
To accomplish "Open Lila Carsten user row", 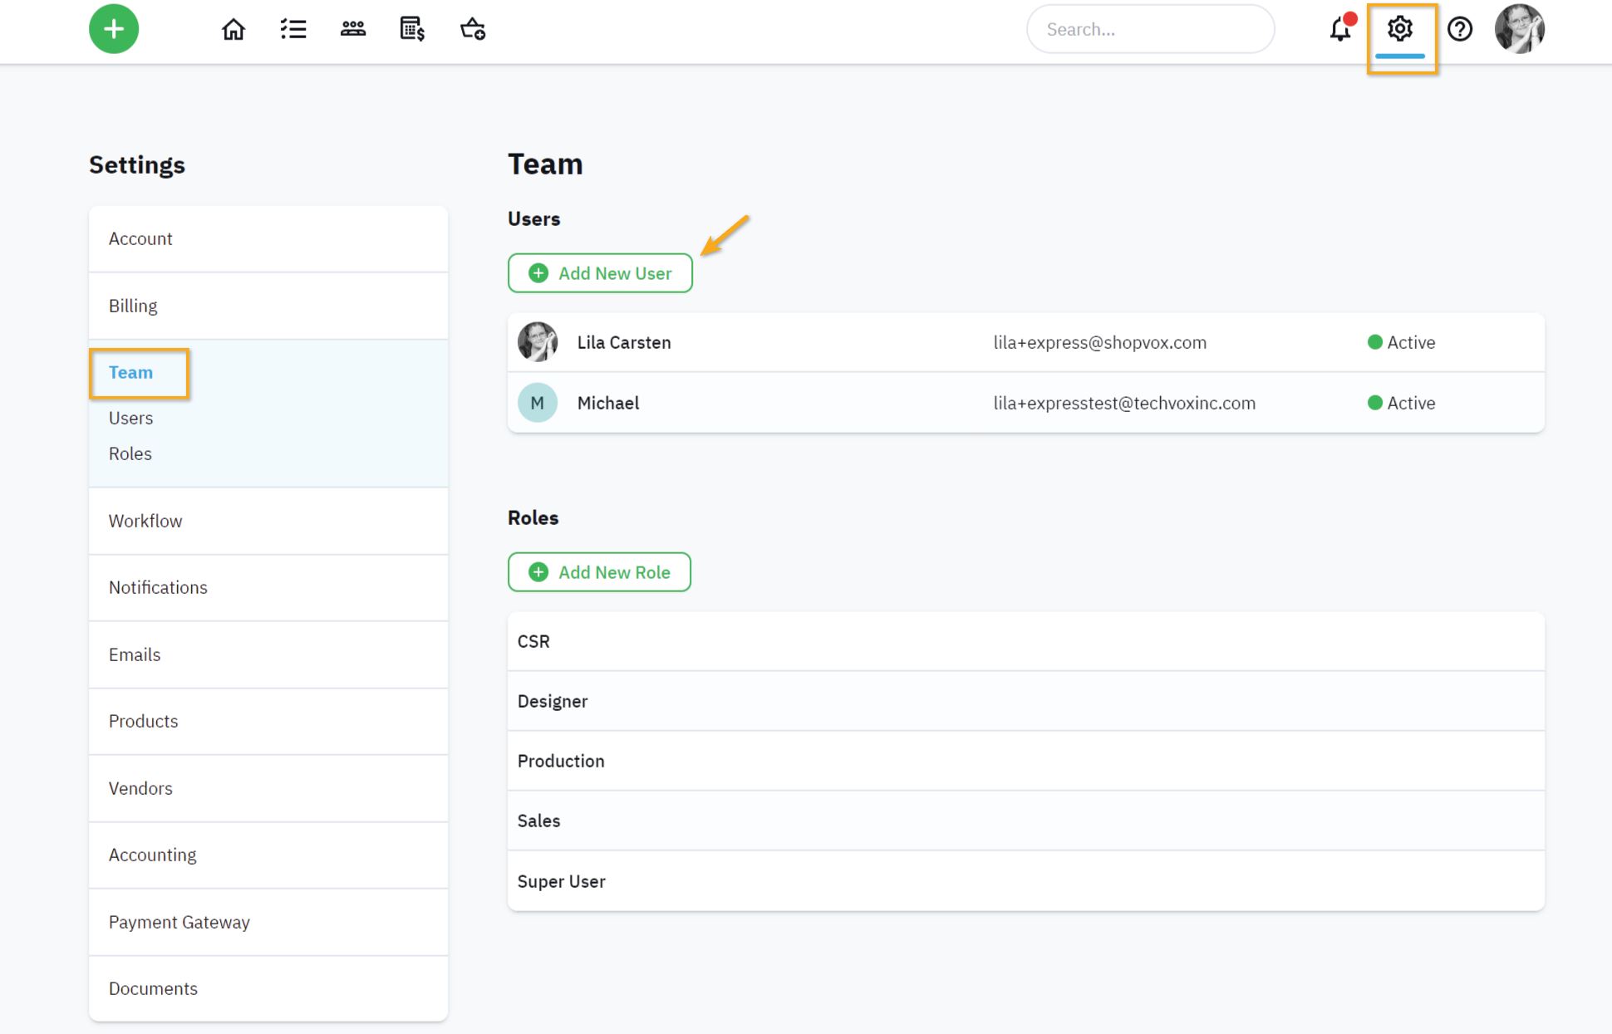I will (1026, 342).
